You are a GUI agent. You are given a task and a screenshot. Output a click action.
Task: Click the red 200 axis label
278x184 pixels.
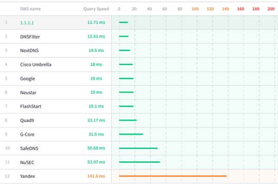[x=271, y=9]
